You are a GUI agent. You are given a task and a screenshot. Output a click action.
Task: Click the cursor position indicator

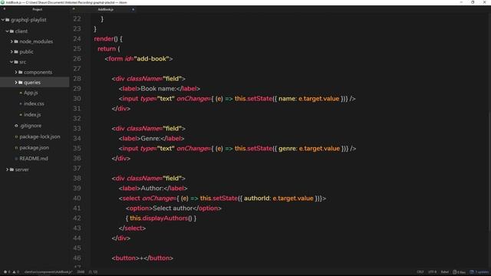click(x=93, y=272)
